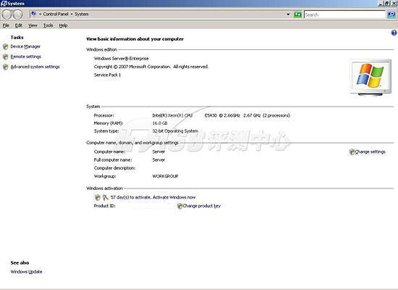Select the Windows Server Enterprise text
The height and width of the screenshot is (290, 398).
pos(122,59)
